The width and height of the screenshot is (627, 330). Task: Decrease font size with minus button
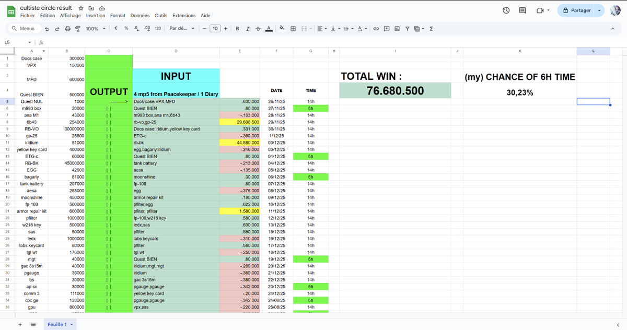[204, 29]
